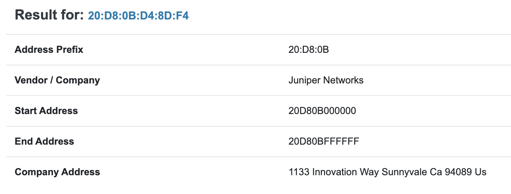Click the Company Address label

point(57,172)
